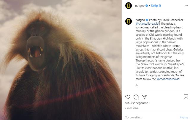Open natgeo avatar in post header

[128, 6]
